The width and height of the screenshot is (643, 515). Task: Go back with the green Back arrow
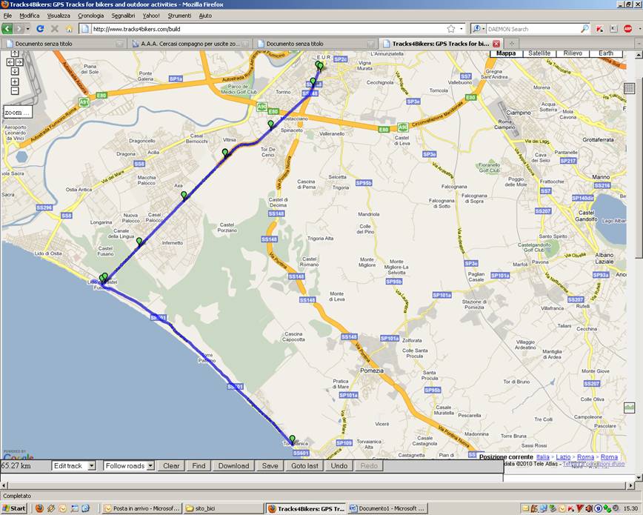click(7, 29)
